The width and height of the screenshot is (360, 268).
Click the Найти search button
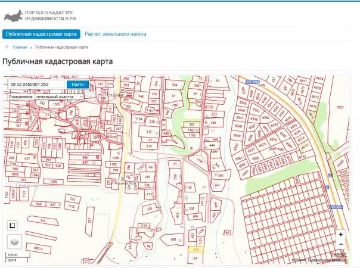coord(77,85)
